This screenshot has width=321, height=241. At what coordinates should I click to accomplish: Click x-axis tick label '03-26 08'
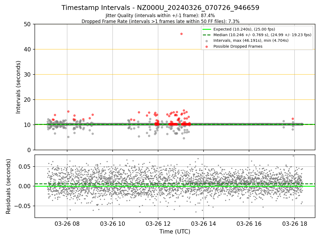coord(67,224)
